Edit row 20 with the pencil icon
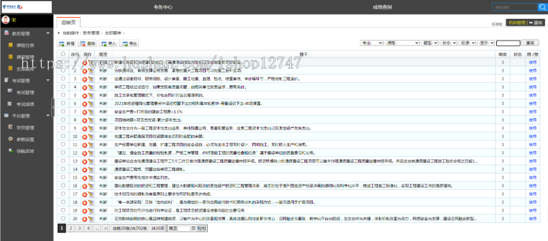 (91, 218)
